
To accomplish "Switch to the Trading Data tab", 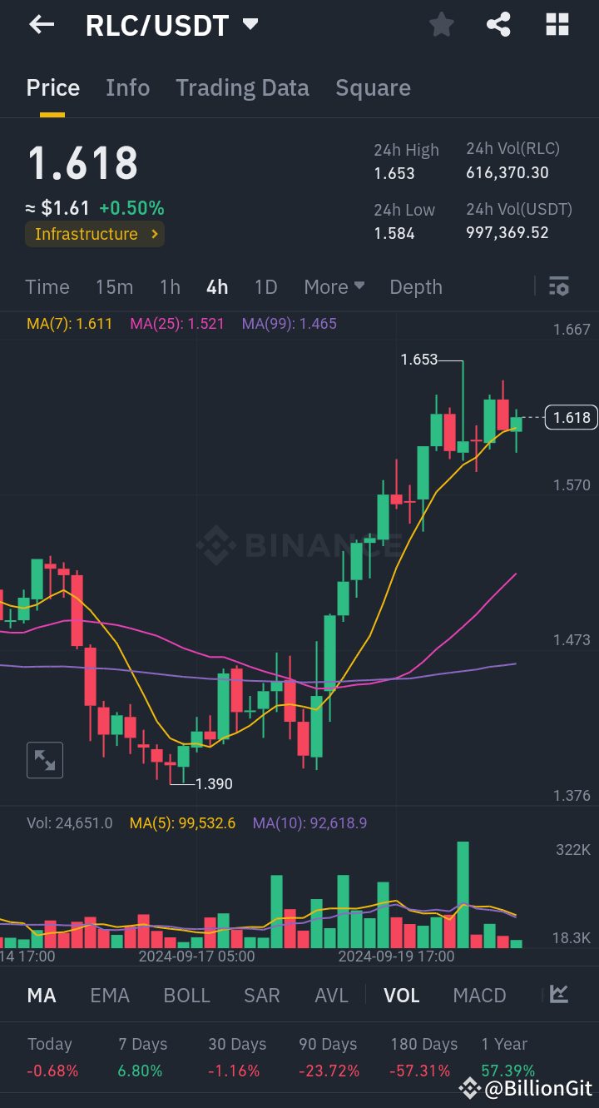I will (242, 87).
